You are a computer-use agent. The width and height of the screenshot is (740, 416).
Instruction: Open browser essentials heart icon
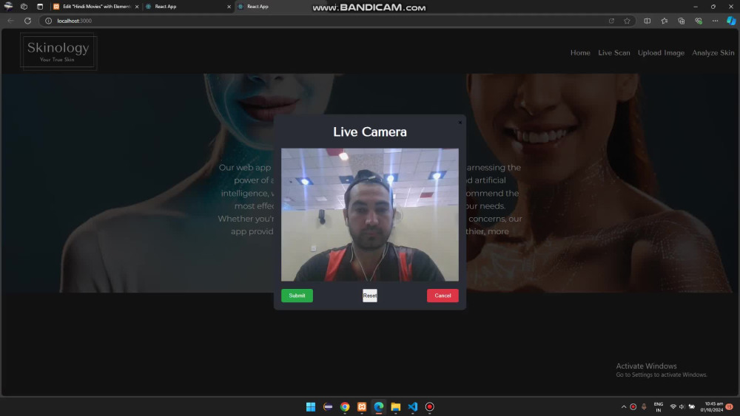point(698,21)
